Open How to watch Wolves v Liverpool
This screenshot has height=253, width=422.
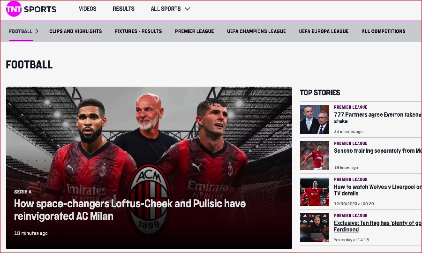pos(378,190)
